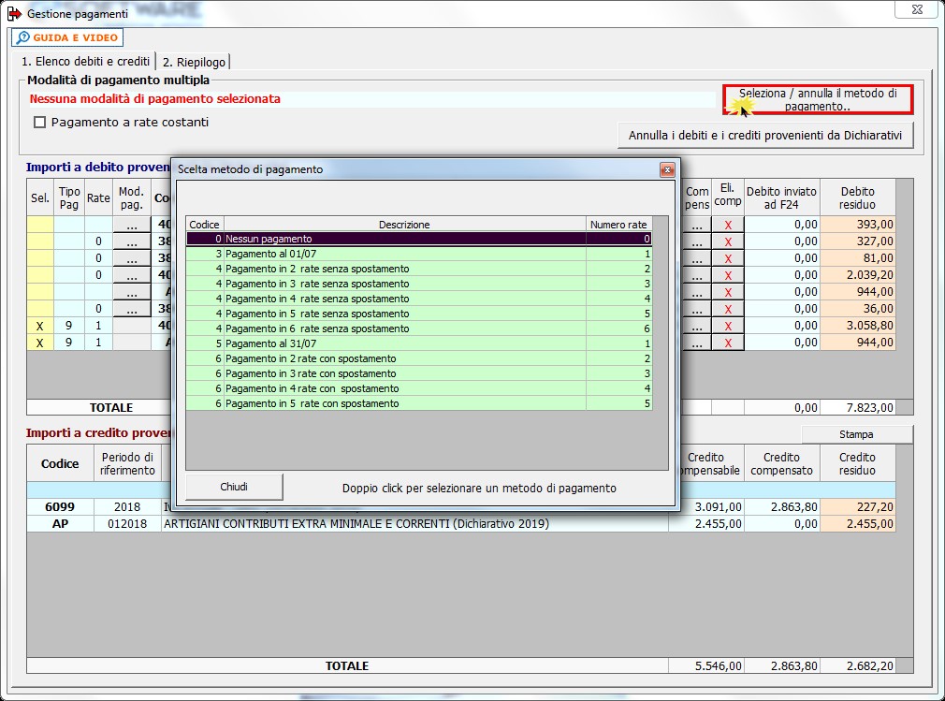This screenshot has width=945, height=701.
Task: Click red X in the 393,00 debit row
Action: pos(727,225)
